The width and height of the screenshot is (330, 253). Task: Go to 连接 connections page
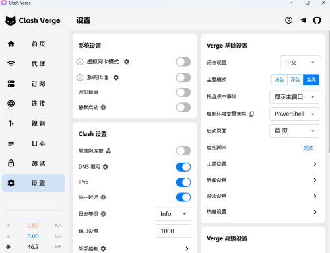(34, 103)
